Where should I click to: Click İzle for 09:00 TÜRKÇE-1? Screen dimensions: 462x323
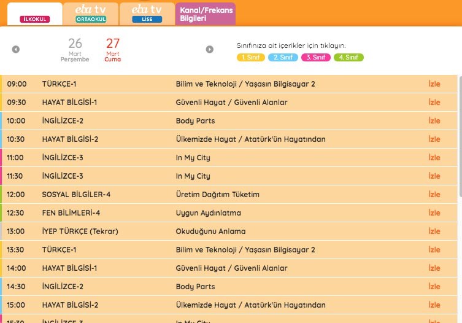coord(434,84)
